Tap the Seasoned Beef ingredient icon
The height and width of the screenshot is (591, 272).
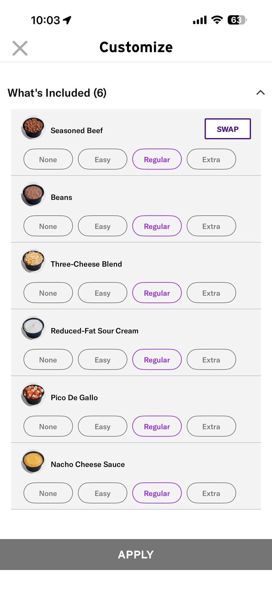point(33,127)
